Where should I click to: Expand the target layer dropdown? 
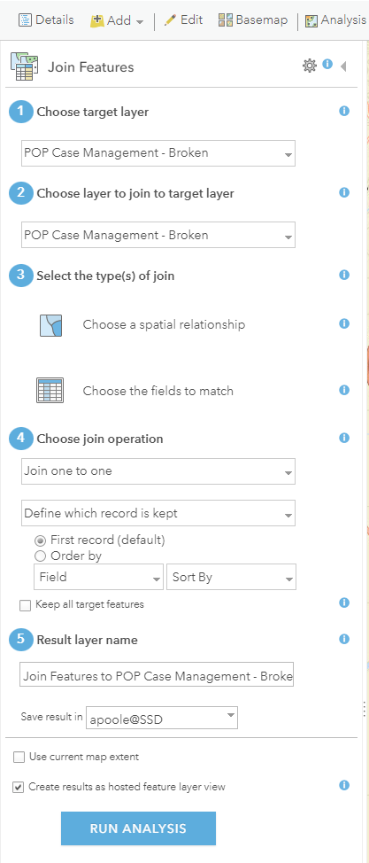(158, 153)
